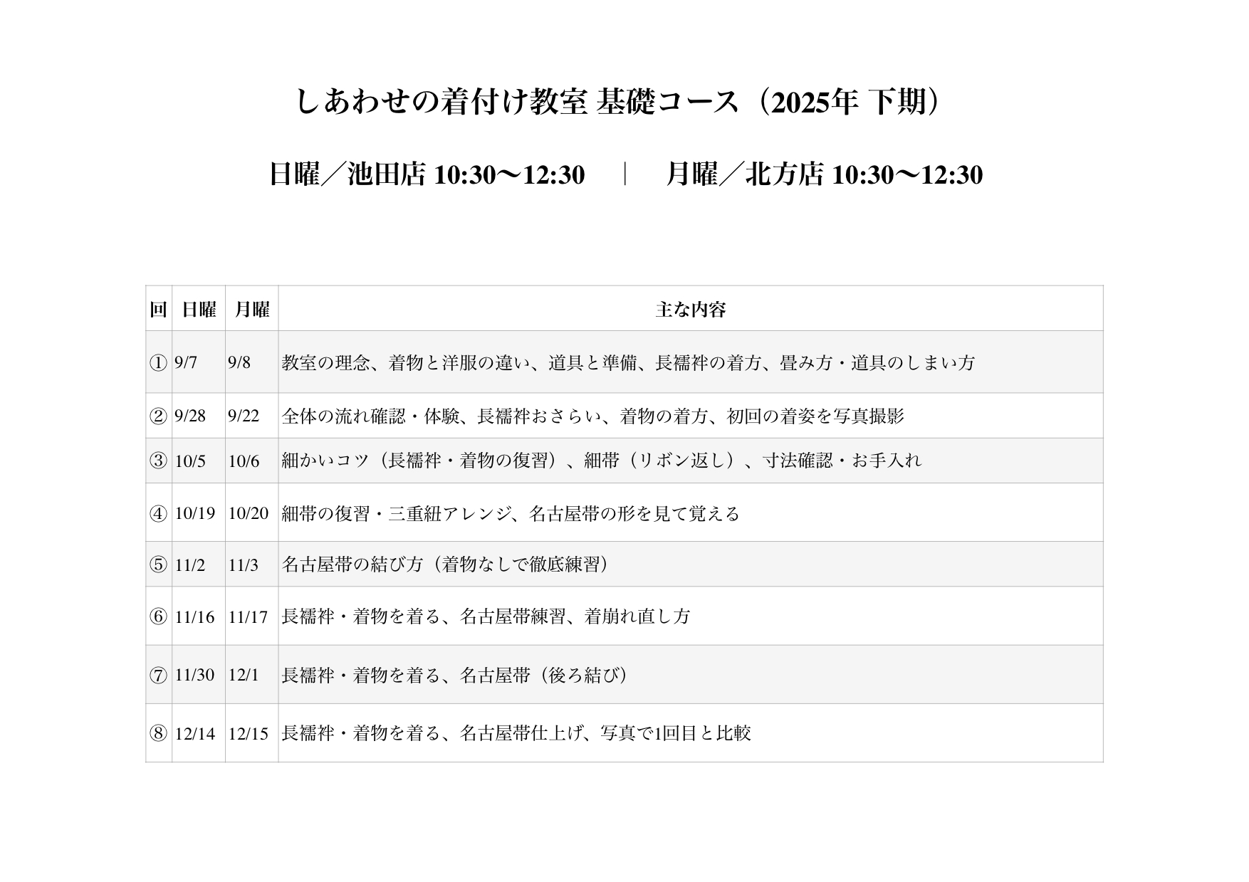Click lesson 1 content about 教室の理念
This screenshot has width=1249, height=882.
[x=627, y=363]
